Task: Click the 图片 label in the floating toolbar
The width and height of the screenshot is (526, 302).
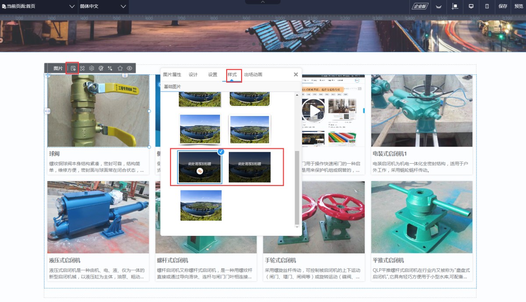Action: coord(58,68)
